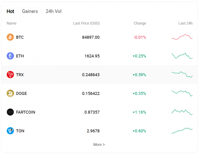Click the Last Price (USD) column header
This screenshot has width=200, height=155.
86,23
